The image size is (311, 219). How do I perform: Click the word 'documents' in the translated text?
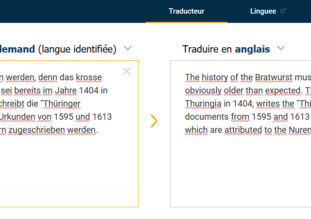[x=207, y=117]
